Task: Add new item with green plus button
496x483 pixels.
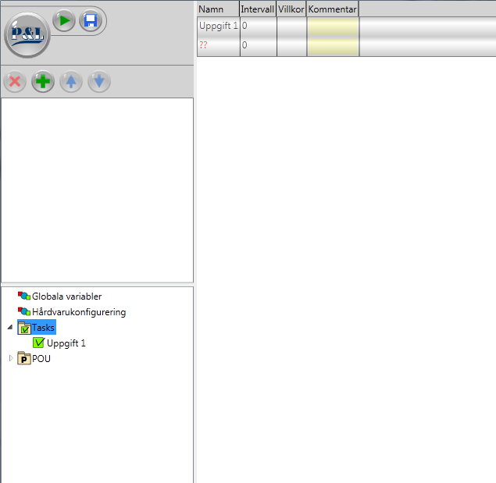Action: 43,82
